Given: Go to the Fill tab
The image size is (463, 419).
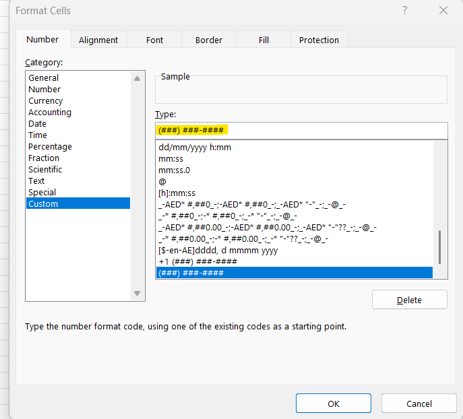Looking at the screenshot, I should click(x=264, y=40).
